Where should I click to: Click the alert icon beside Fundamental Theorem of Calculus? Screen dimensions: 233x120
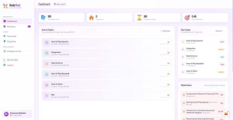click(x=184, y=95)
